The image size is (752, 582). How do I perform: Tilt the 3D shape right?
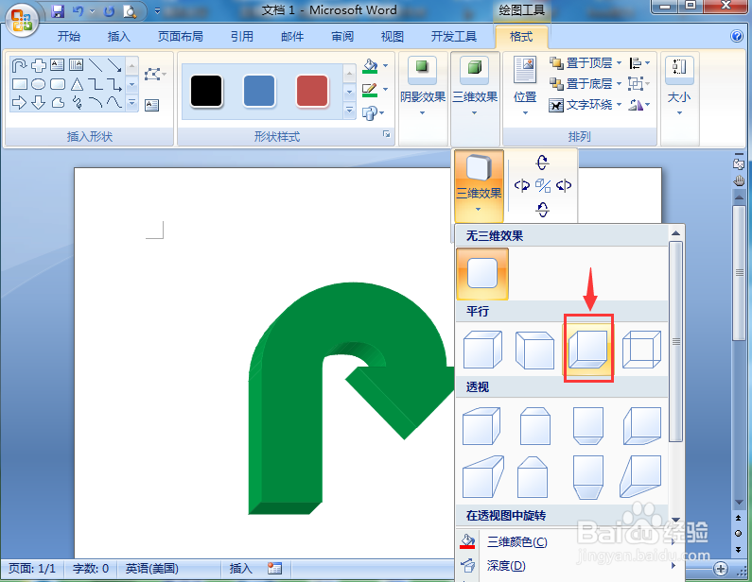coord(564,185)
